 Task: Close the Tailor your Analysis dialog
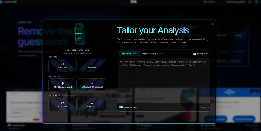coord(212,24)
